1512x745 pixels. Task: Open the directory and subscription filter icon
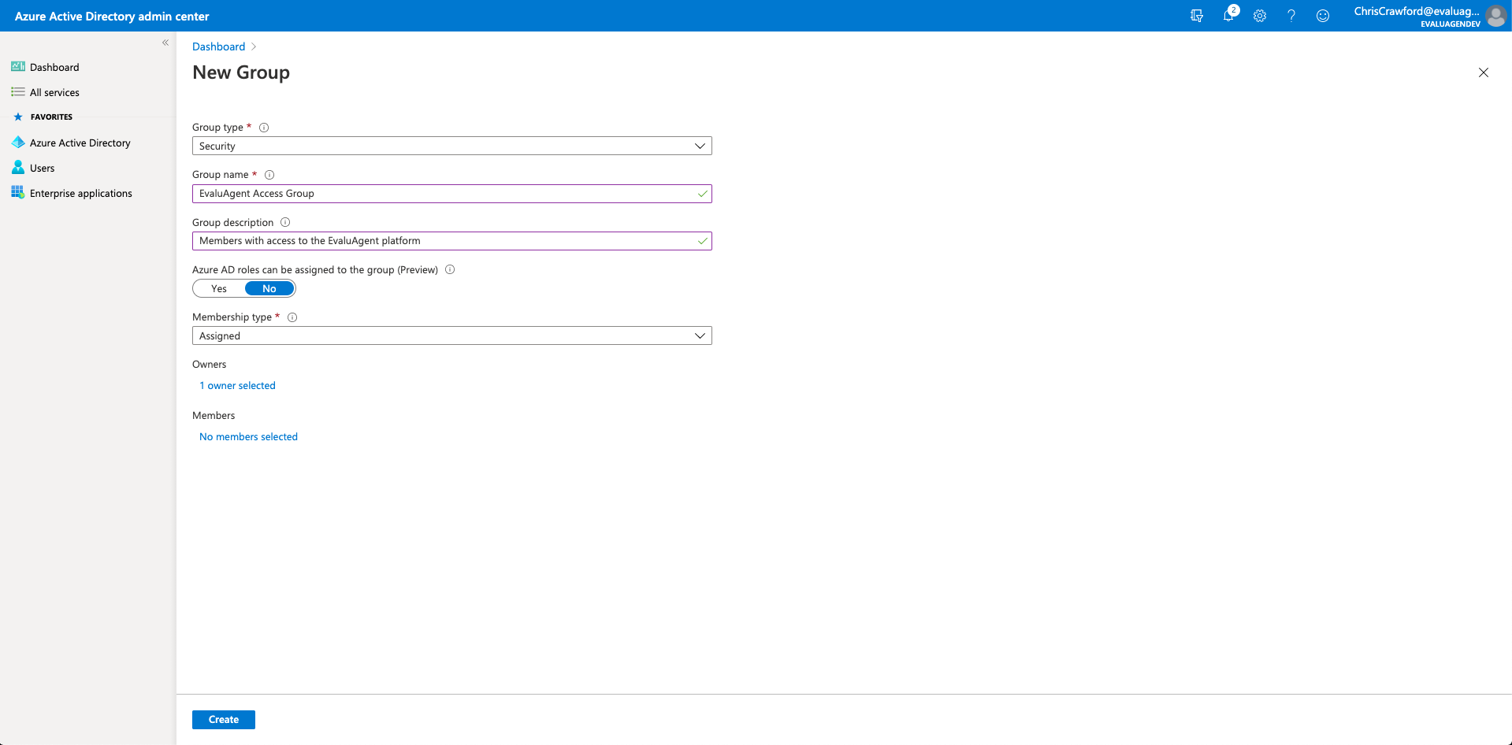point(1197,16)
